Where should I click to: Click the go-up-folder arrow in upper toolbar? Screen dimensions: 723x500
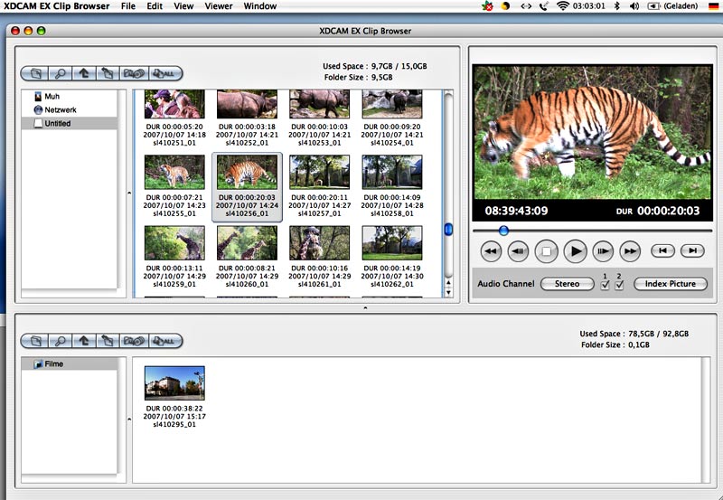coord(83,73)
